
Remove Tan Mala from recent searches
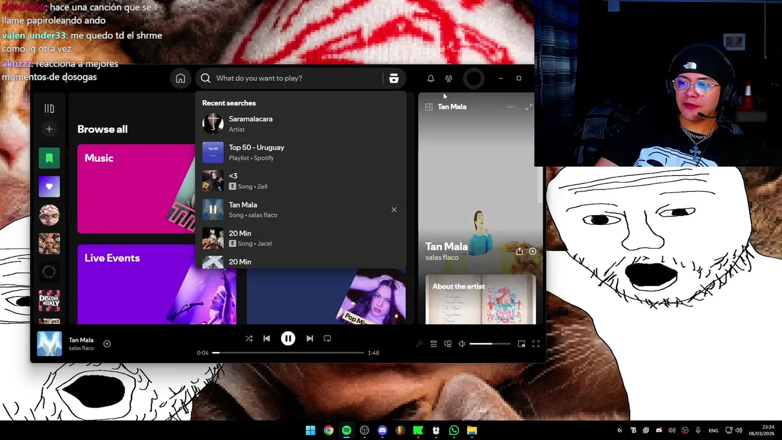[394, 210]
